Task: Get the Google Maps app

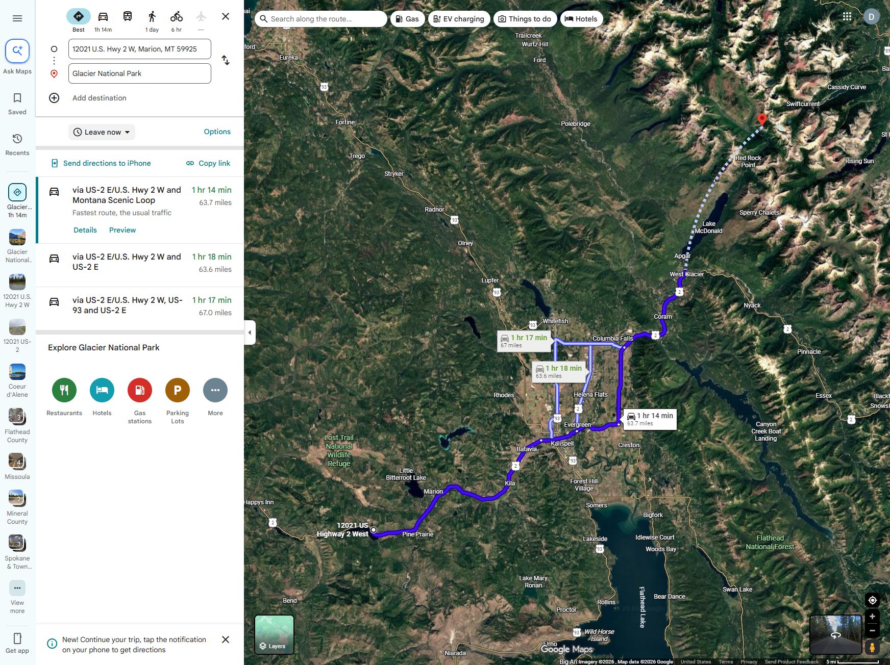Action: click(17, 643)
